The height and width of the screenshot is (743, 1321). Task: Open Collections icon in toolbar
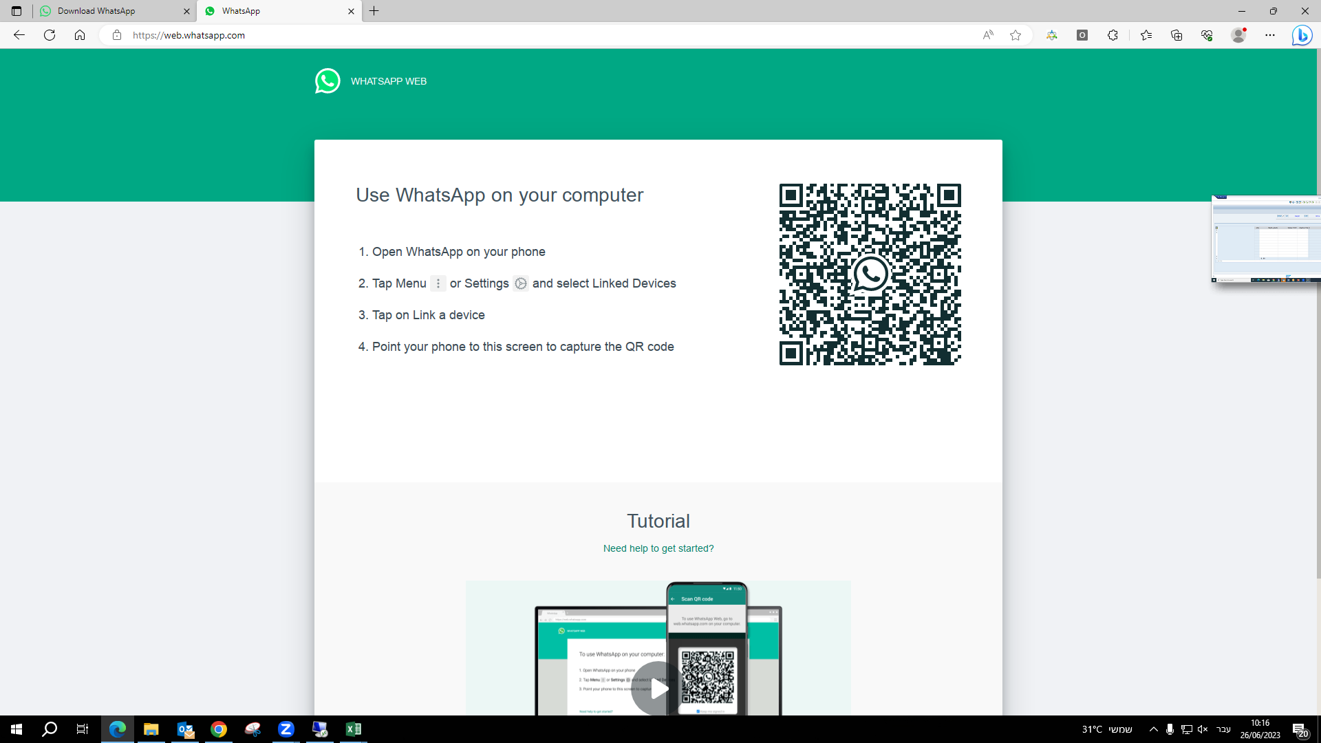pos(1177,35)
